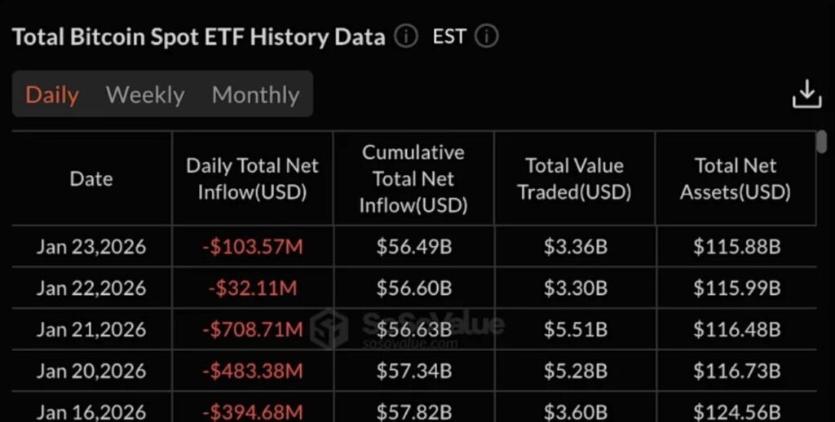Click the -$708.71M net inflow value

click(x=253, y=329)
